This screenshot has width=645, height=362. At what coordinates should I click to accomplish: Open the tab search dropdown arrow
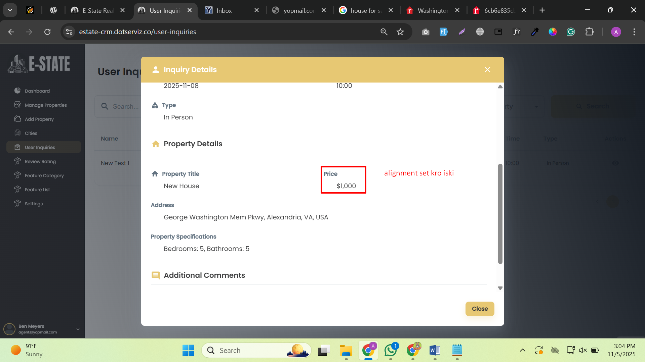point(10,10)
